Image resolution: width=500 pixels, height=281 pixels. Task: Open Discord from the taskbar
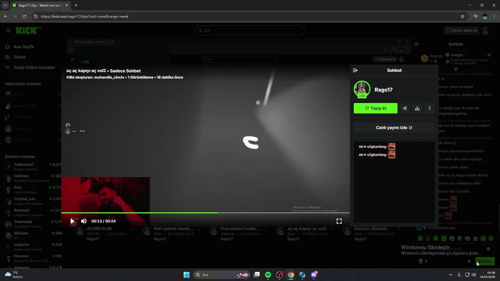pos(314,275)
